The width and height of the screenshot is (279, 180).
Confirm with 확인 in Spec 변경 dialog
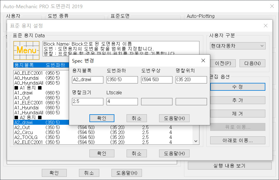click(x=102, y=118)
